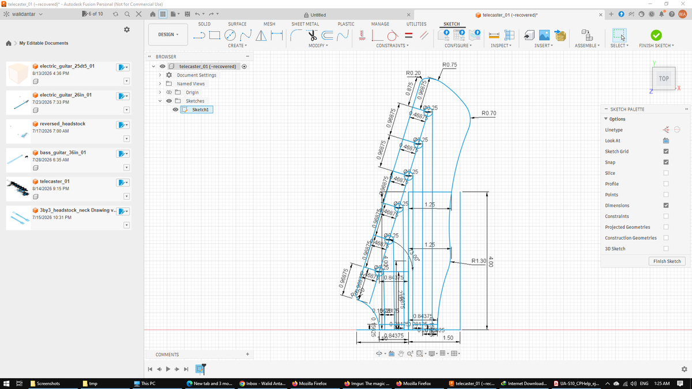Viewport: 692px width, 389px height.
Task: Select the Trim scissors tool
Action: [x=313, y=35]
